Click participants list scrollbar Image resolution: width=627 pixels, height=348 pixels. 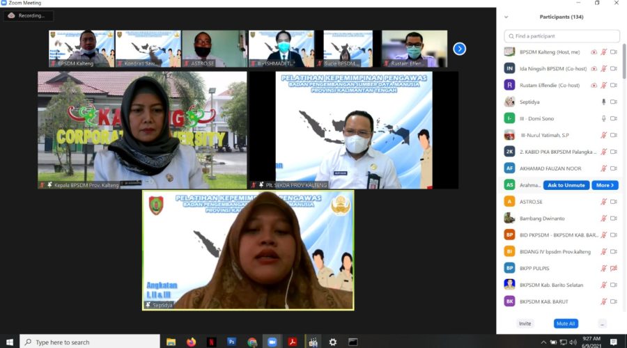[x=624, y=60]
